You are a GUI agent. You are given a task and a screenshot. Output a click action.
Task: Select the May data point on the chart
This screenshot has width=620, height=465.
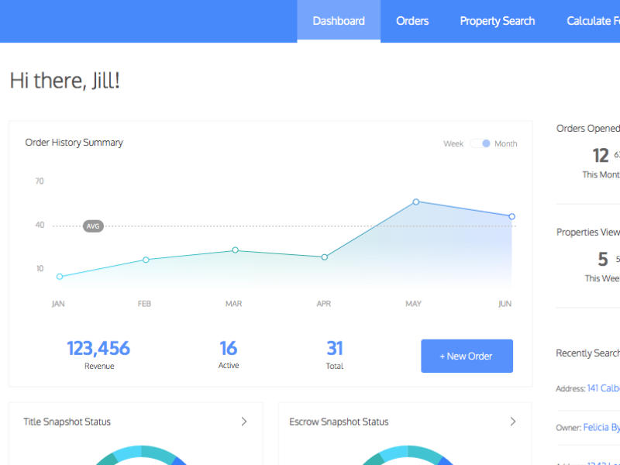coord(416,201)
